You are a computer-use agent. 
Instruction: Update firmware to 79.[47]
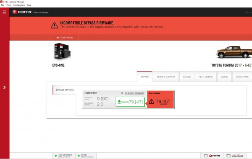coord(130,102)
